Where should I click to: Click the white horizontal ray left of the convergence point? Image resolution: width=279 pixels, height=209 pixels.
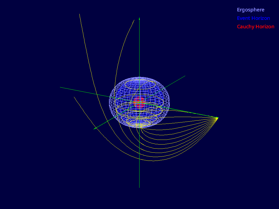(191, 117)
